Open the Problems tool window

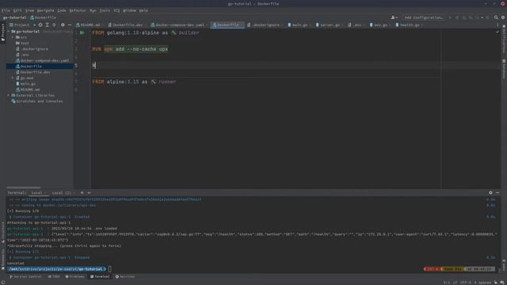(75, 277)
